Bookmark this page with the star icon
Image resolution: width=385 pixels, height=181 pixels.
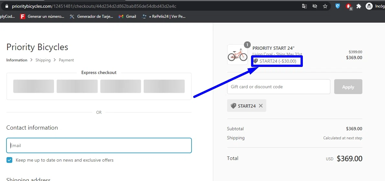(325, 6)
